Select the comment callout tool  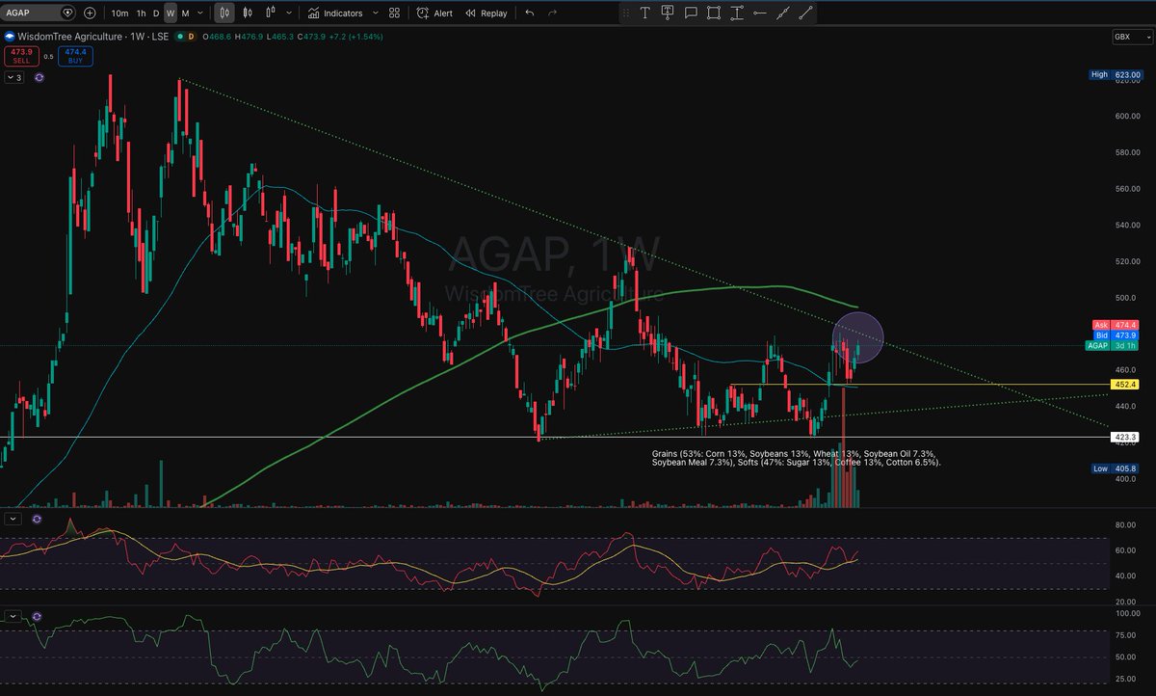tap(691, 13)
